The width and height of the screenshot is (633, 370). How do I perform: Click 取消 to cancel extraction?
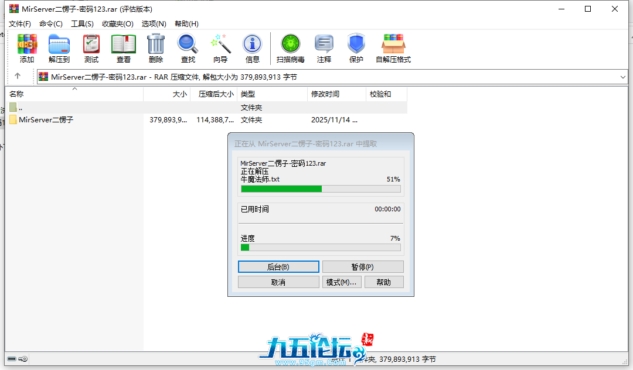278,282
